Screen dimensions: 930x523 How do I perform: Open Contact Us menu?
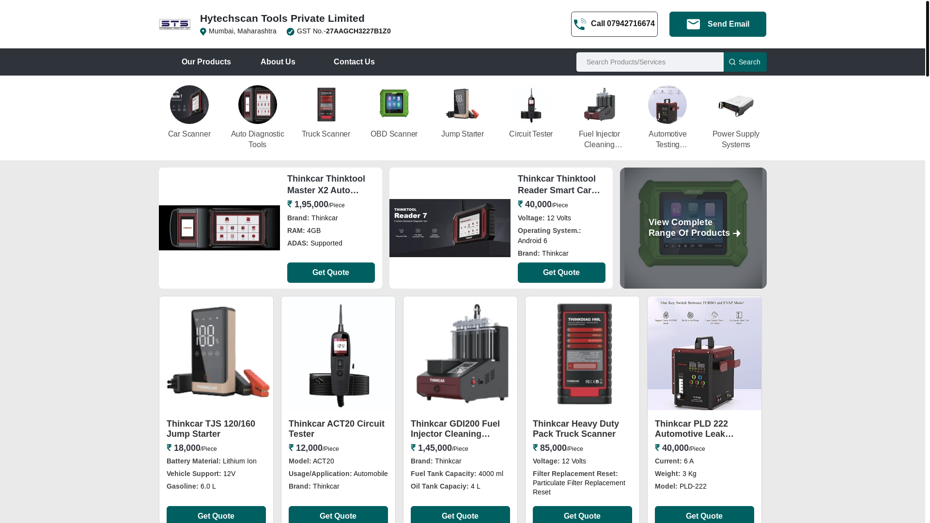[x=354, y=62]
